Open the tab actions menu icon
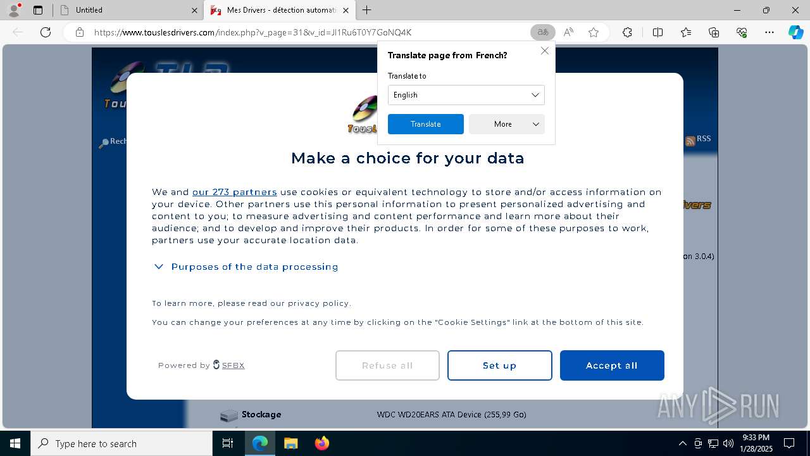Image resolution: width=810 pixels, height=456 pixels. point(38,10)
